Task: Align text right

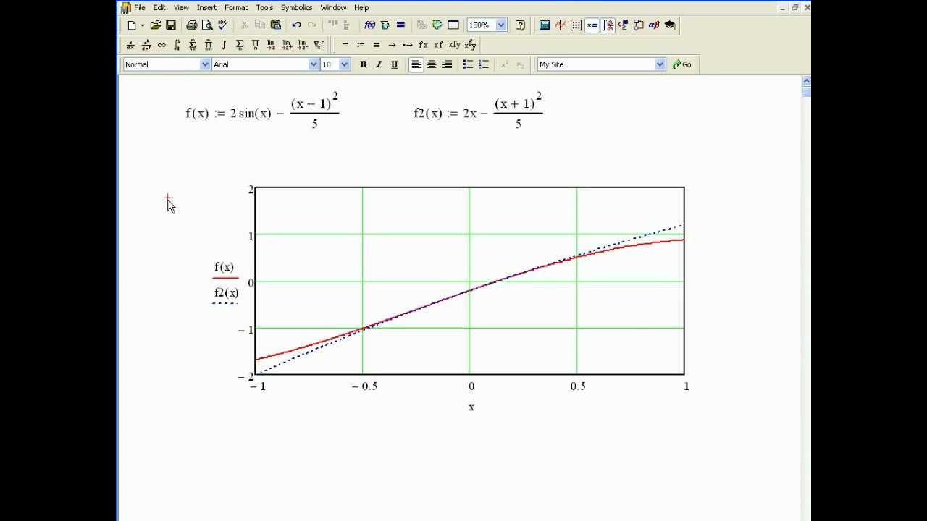Action: point(448,64)
